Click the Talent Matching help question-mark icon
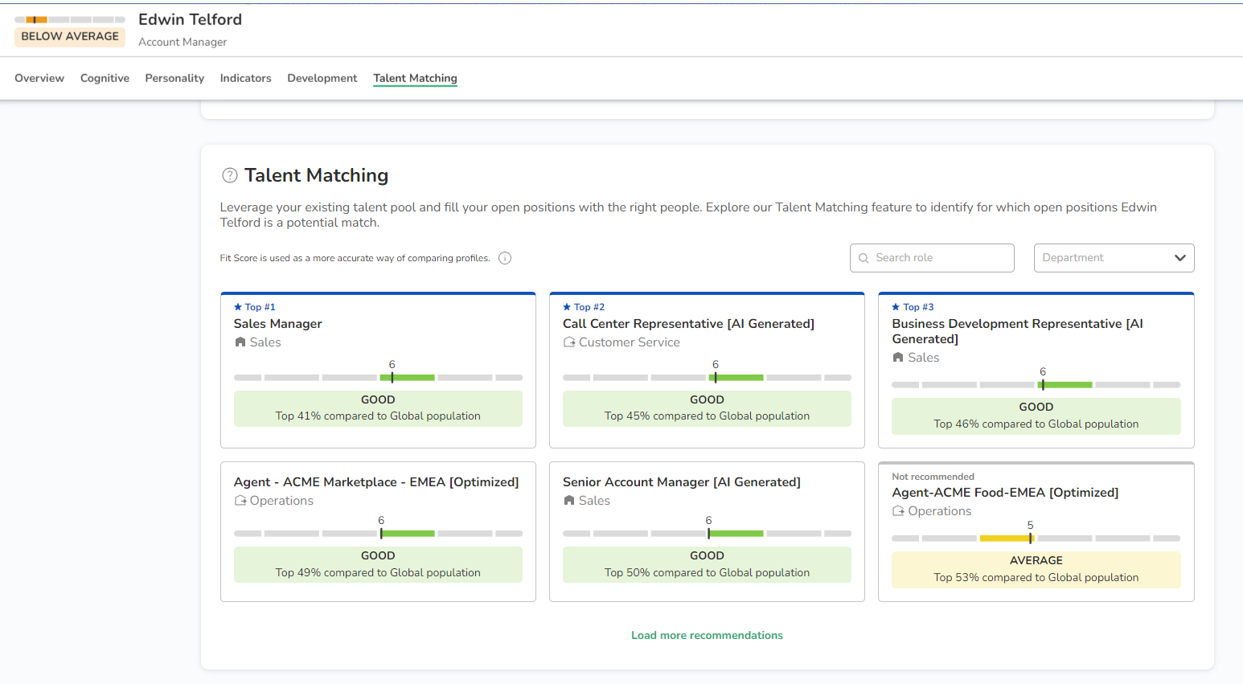Screen dimensions: 1243x684 click(x=230, y=175)
